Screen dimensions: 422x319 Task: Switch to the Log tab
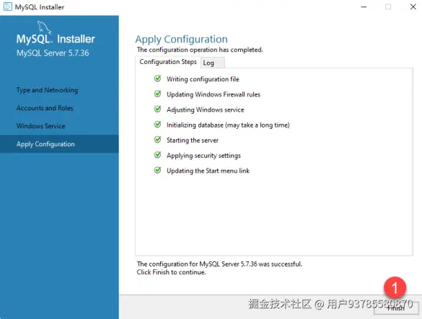tap(212, 63)
